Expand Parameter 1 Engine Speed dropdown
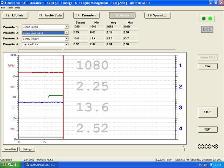Screen dimensions: 224x168 (x=66, y=27)
